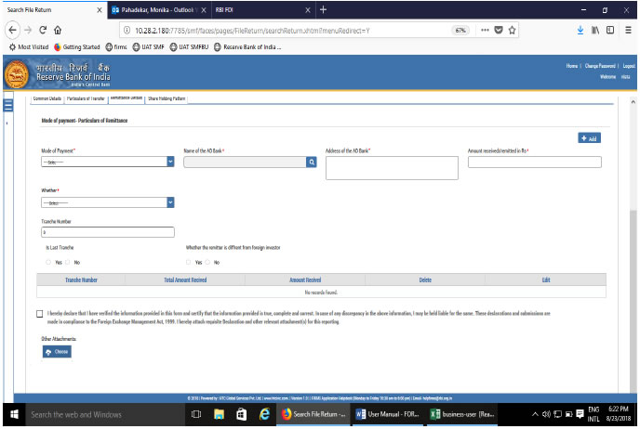
Task: Switch to the Remittance Details tab
Action: pos(127,98)
